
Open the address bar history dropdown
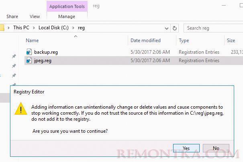pos(167,28)
